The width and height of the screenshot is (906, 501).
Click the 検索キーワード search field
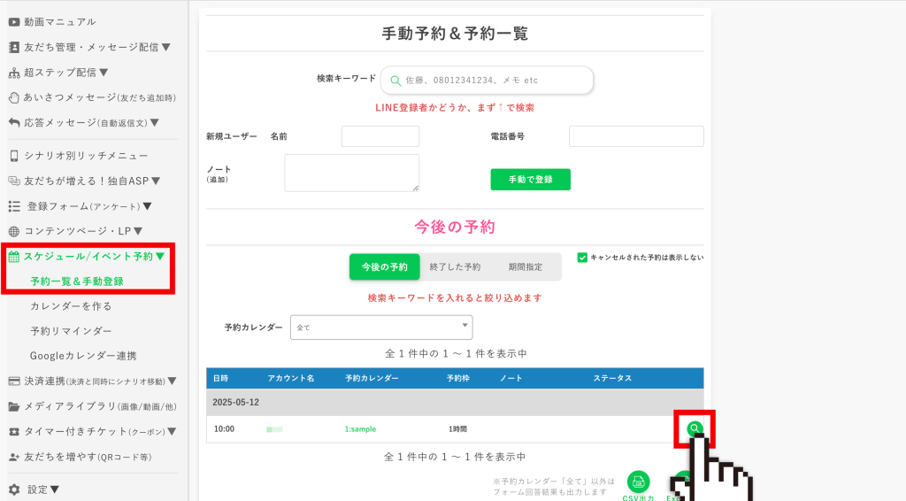(487, 81)
